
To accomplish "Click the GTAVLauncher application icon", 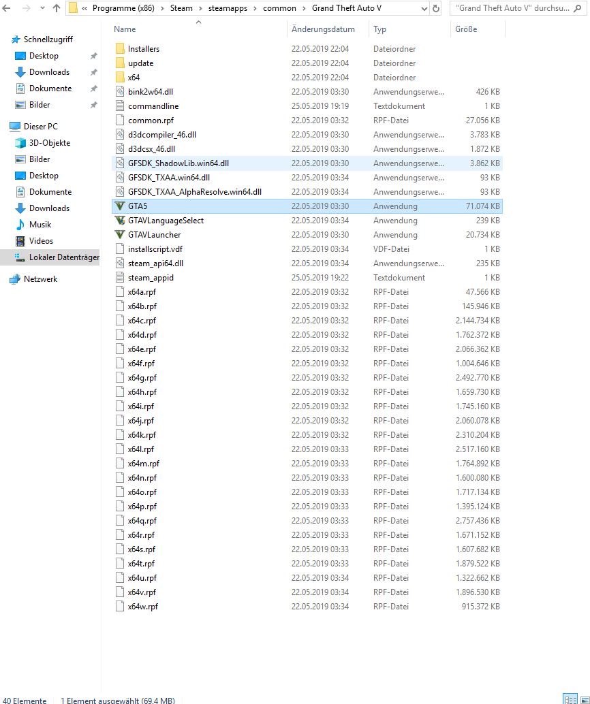I will pos(119,235).
